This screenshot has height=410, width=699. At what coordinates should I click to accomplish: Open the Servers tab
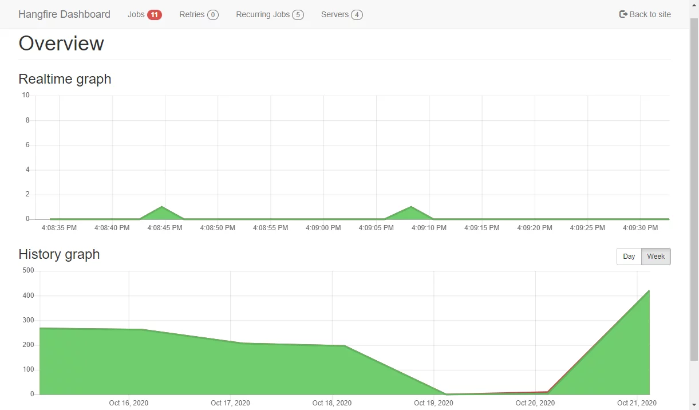335,14
